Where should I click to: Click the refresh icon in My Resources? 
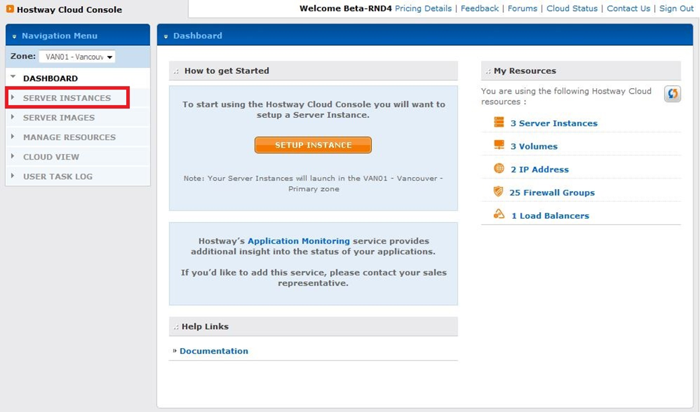[x=672, y=94]
